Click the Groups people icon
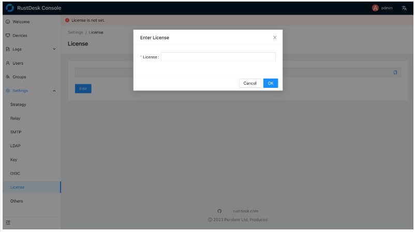This screenshot has width=415, height=232. 8,76
